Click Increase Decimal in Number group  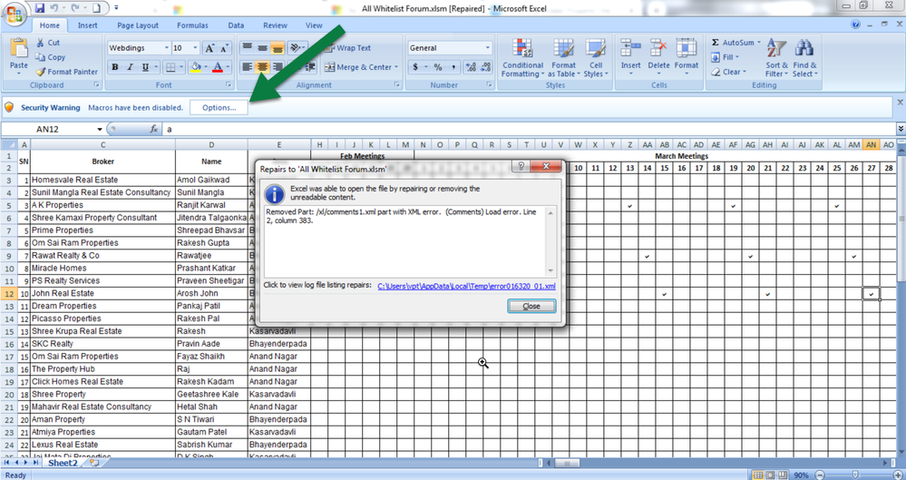(x=471, y=67)
